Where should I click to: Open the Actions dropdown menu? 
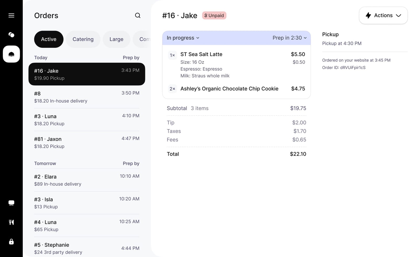pos(383,15)
